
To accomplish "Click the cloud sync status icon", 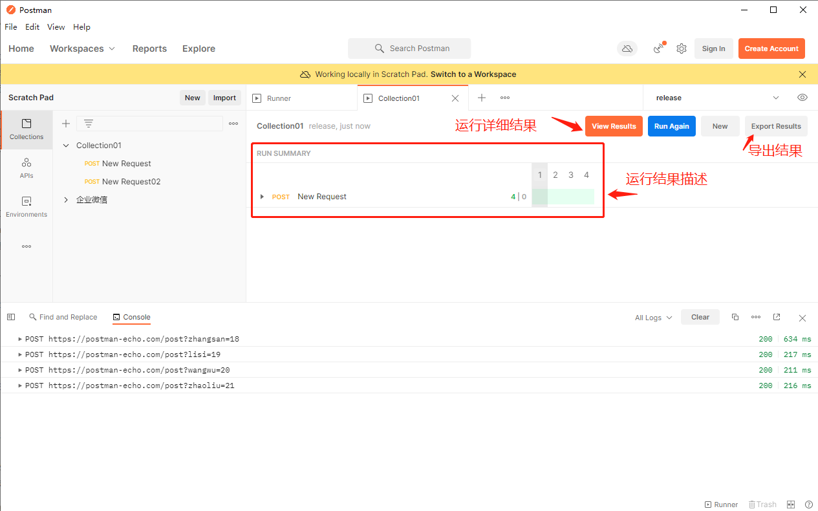I will [627, 49].
